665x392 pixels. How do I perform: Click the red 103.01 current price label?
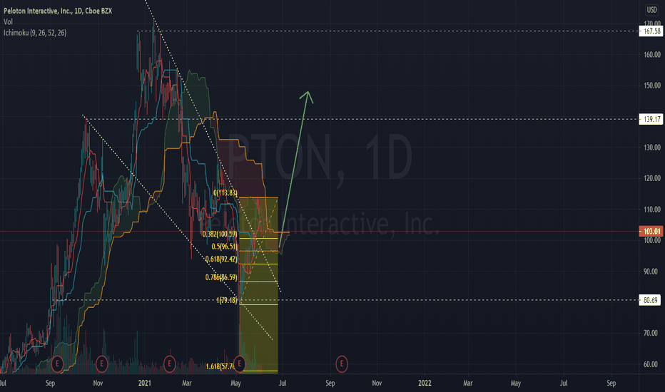651,231
